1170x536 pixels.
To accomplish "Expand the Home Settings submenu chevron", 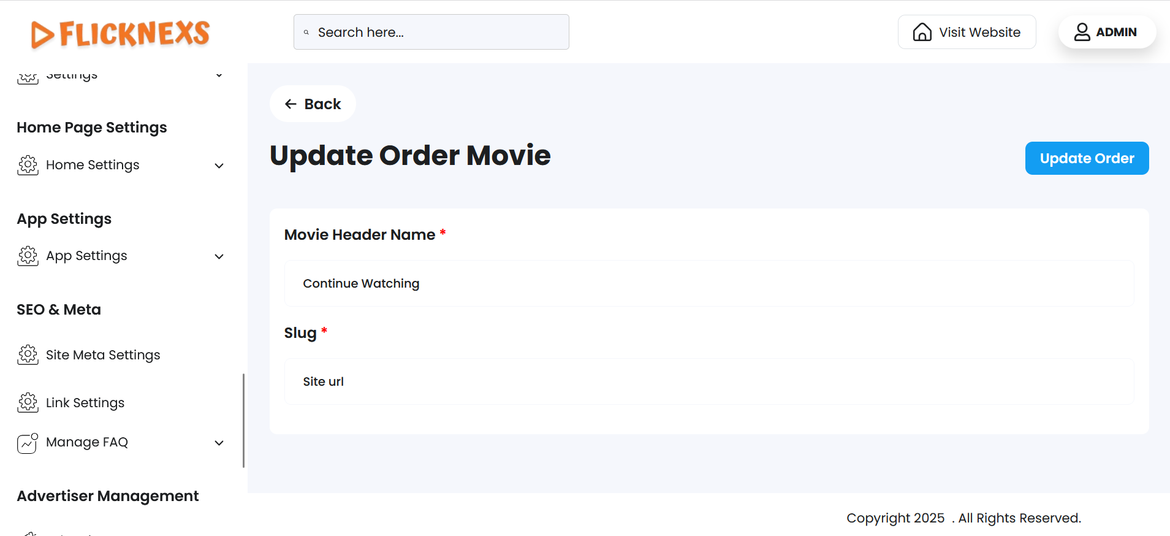I will point(219,166).
